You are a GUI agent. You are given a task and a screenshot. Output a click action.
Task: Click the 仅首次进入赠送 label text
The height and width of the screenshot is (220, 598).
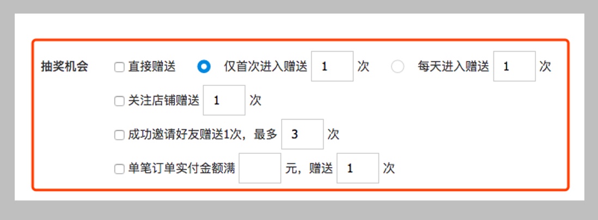(265, 67)
